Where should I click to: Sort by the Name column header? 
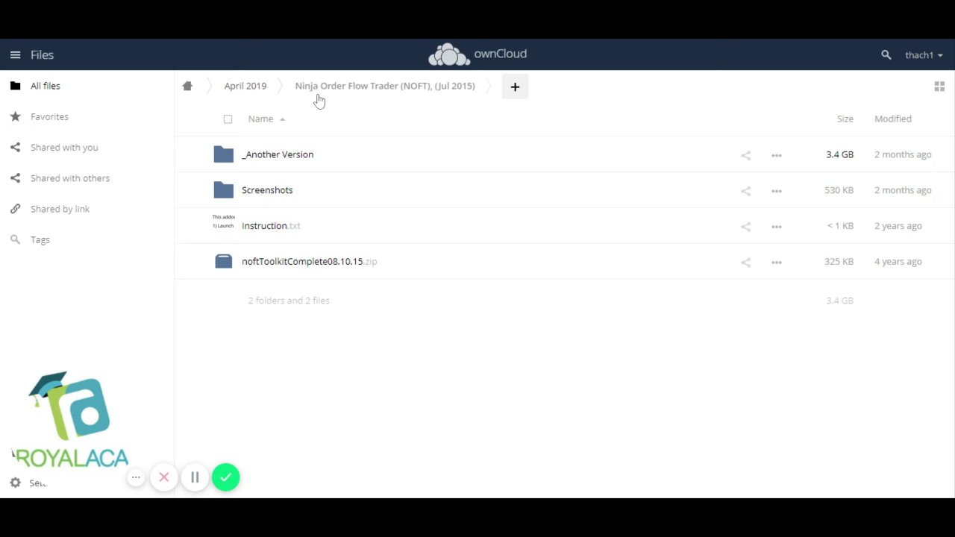(260, 119)
